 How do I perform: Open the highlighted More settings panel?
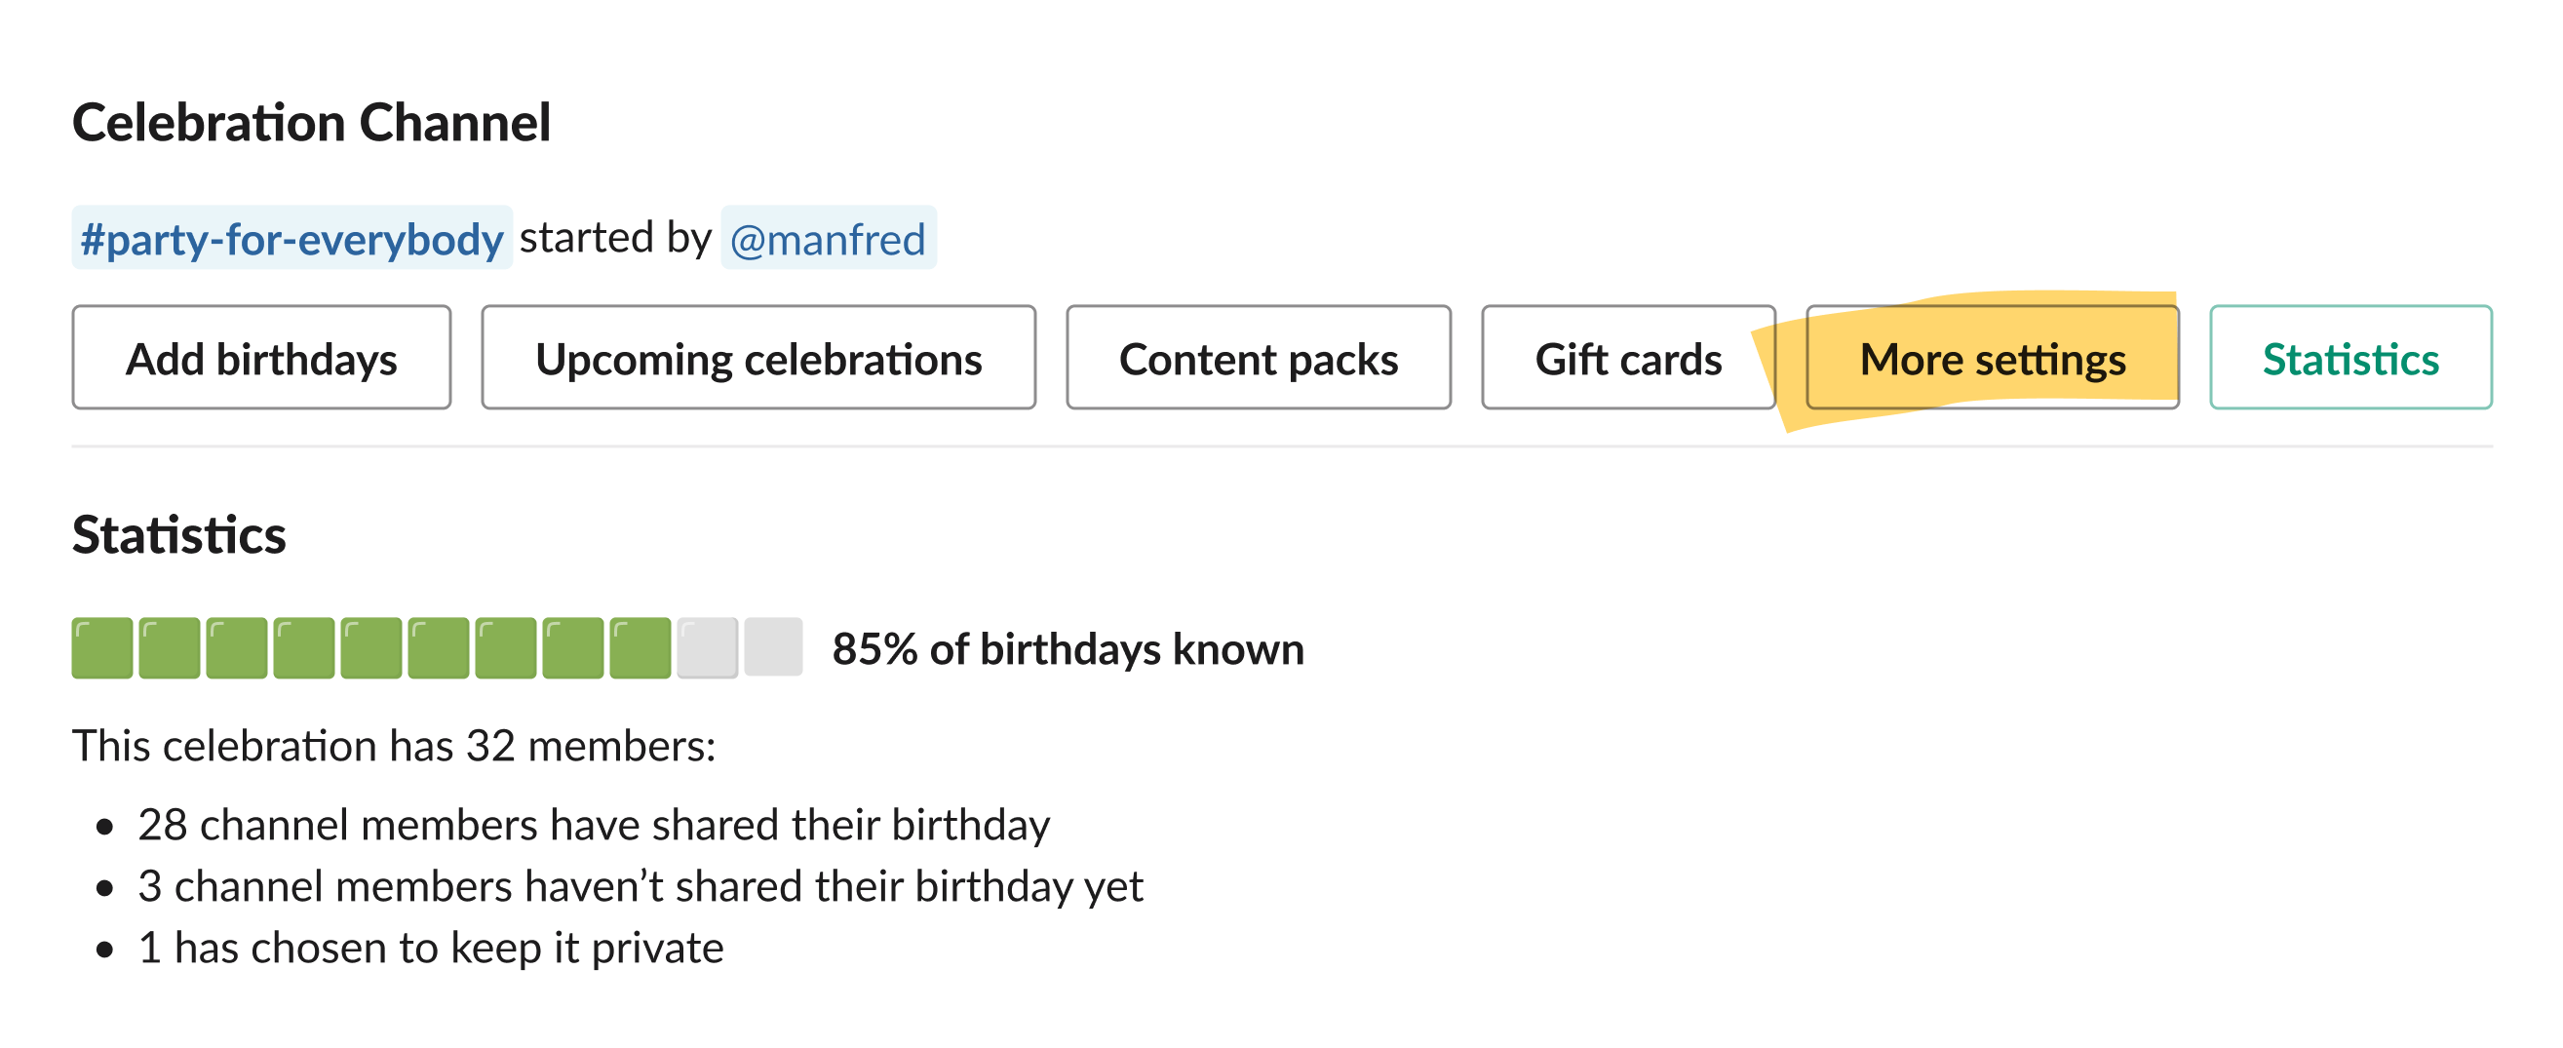pyautogui.click(x=1993, y=360)
